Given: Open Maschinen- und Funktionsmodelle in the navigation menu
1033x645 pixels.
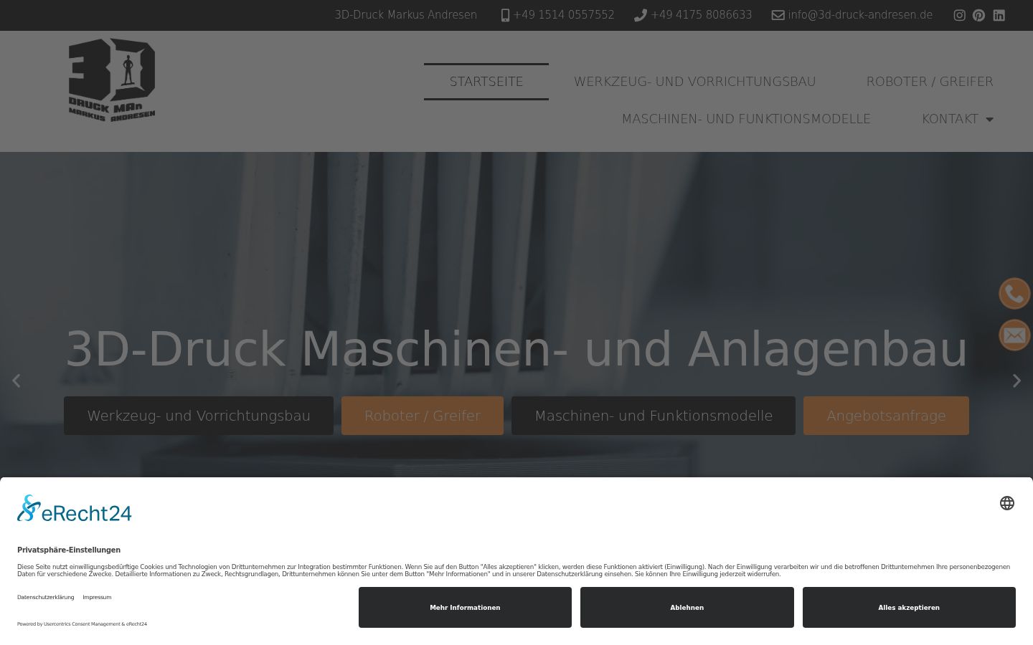Looking at the screenshot, I should tap(746, 119).
